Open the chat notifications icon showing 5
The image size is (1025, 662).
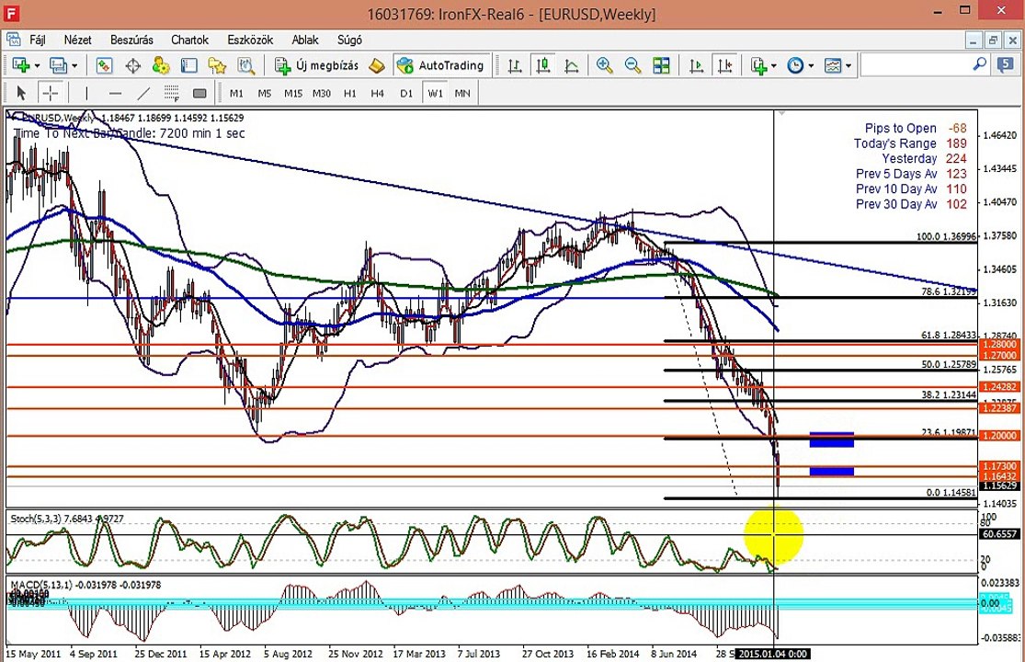(x=1005, y=64)
